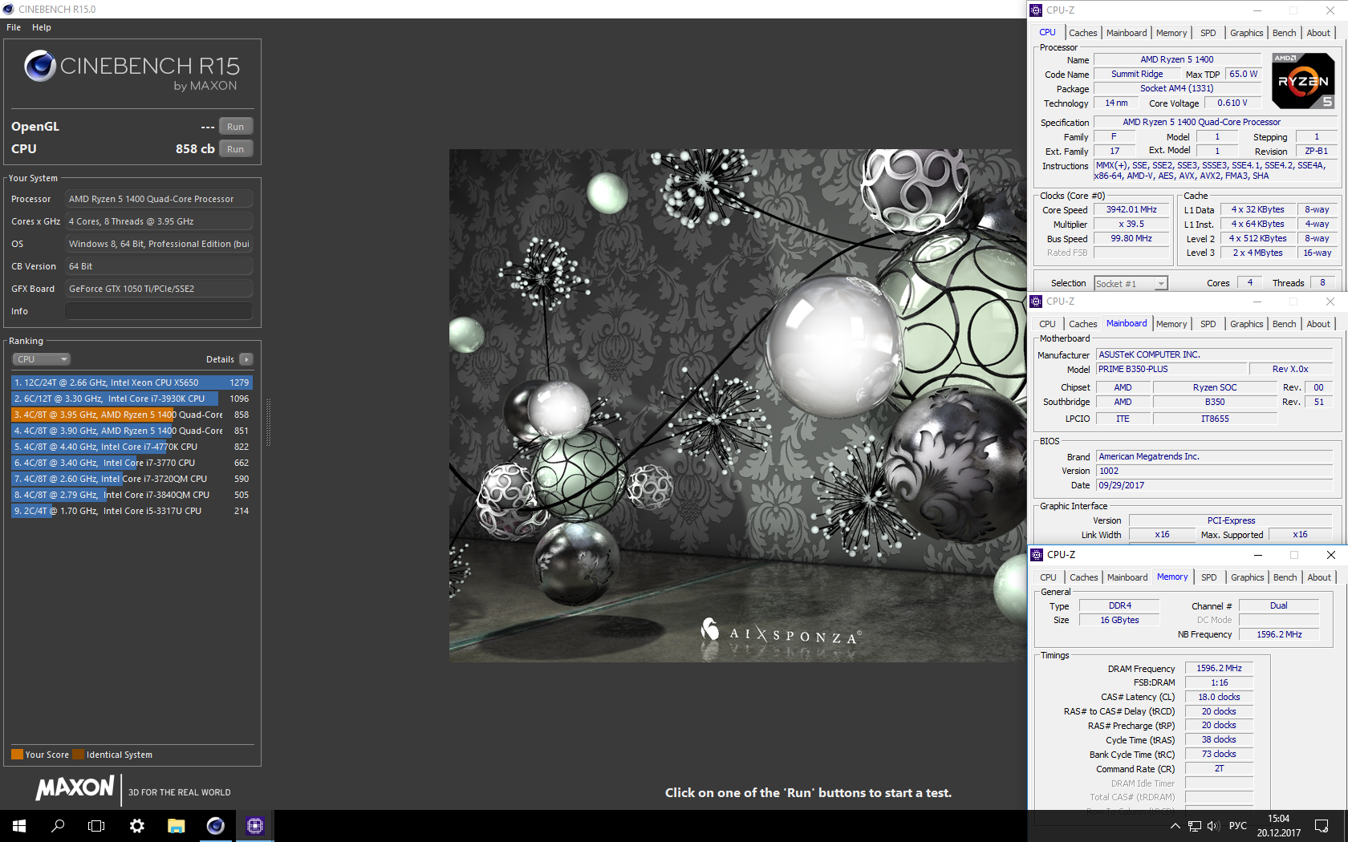1348x842 pixels.
Task: Open Bench tab in top CPU-Z window
Action: point(1284,33)
